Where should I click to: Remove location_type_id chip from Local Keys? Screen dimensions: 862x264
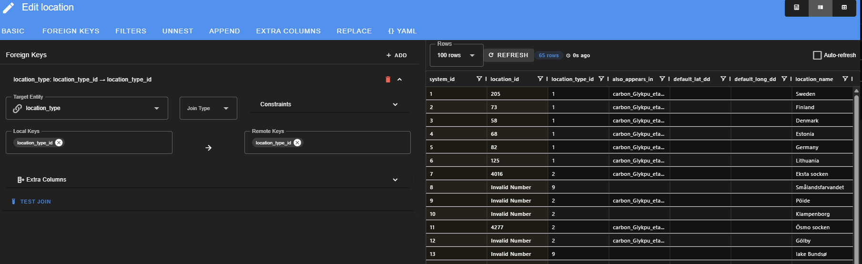point(59,143)
